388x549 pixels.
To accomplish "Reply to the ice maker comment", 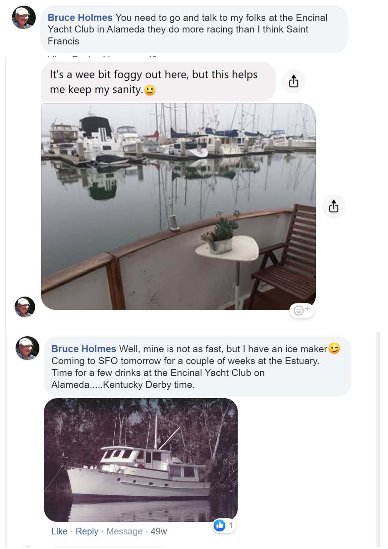I will [87, 531].
